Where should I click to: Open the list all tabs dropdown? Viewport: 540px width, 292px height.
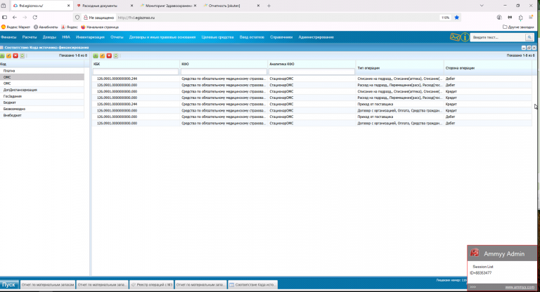(482, 6)
